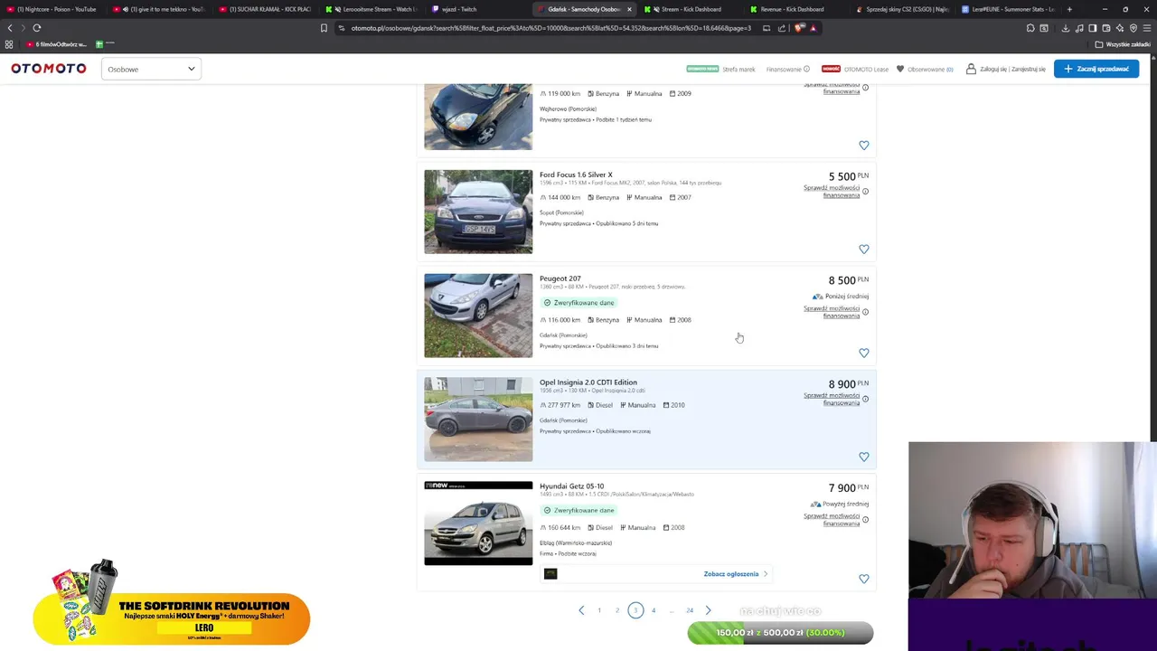Open the apps grid icon in bookmarks bar
1157x651 pixels.
pos(9,44)
